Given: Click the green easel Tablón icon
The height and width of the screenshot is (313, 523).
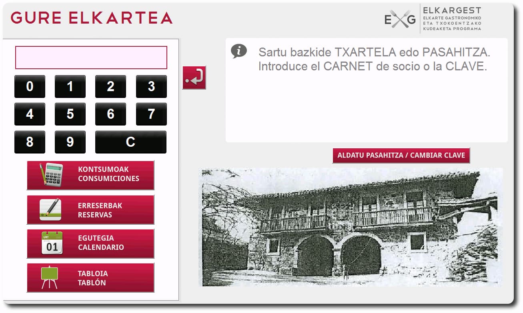Looking at the screenshot, I should (x=50, y=277).
